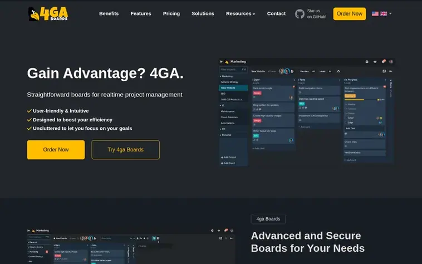Click the fullscreen icon in board toolbar
This screenshot has height=264, width=422.
coord(384,71)
